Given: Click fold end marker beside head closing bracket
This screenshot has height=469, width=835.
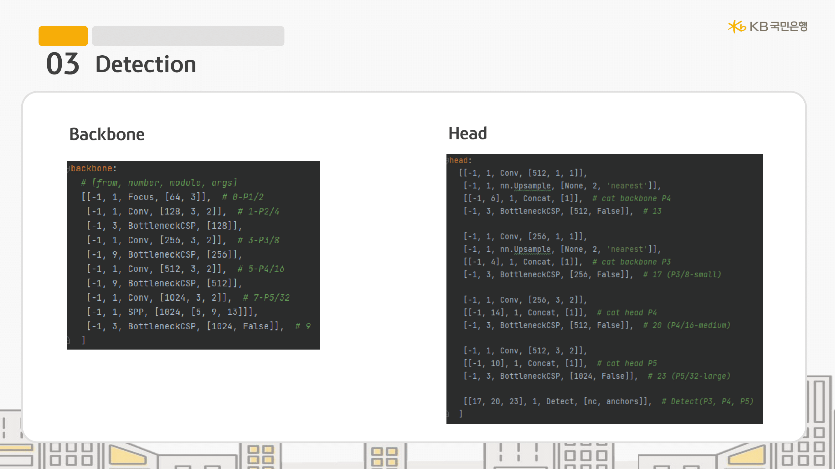Looking at the screenshot, I should click(x=448, y=413).
